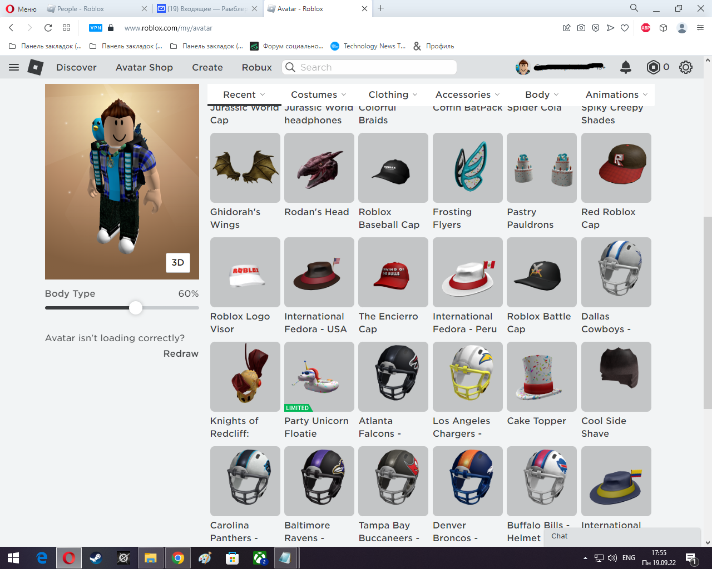Expand the Accessories category dropdown
This screenshot has width=712, height=569.
(x=468, y=94)
